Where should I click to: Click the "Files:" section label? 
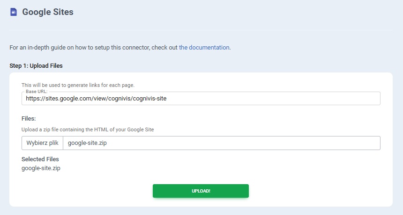29,119
